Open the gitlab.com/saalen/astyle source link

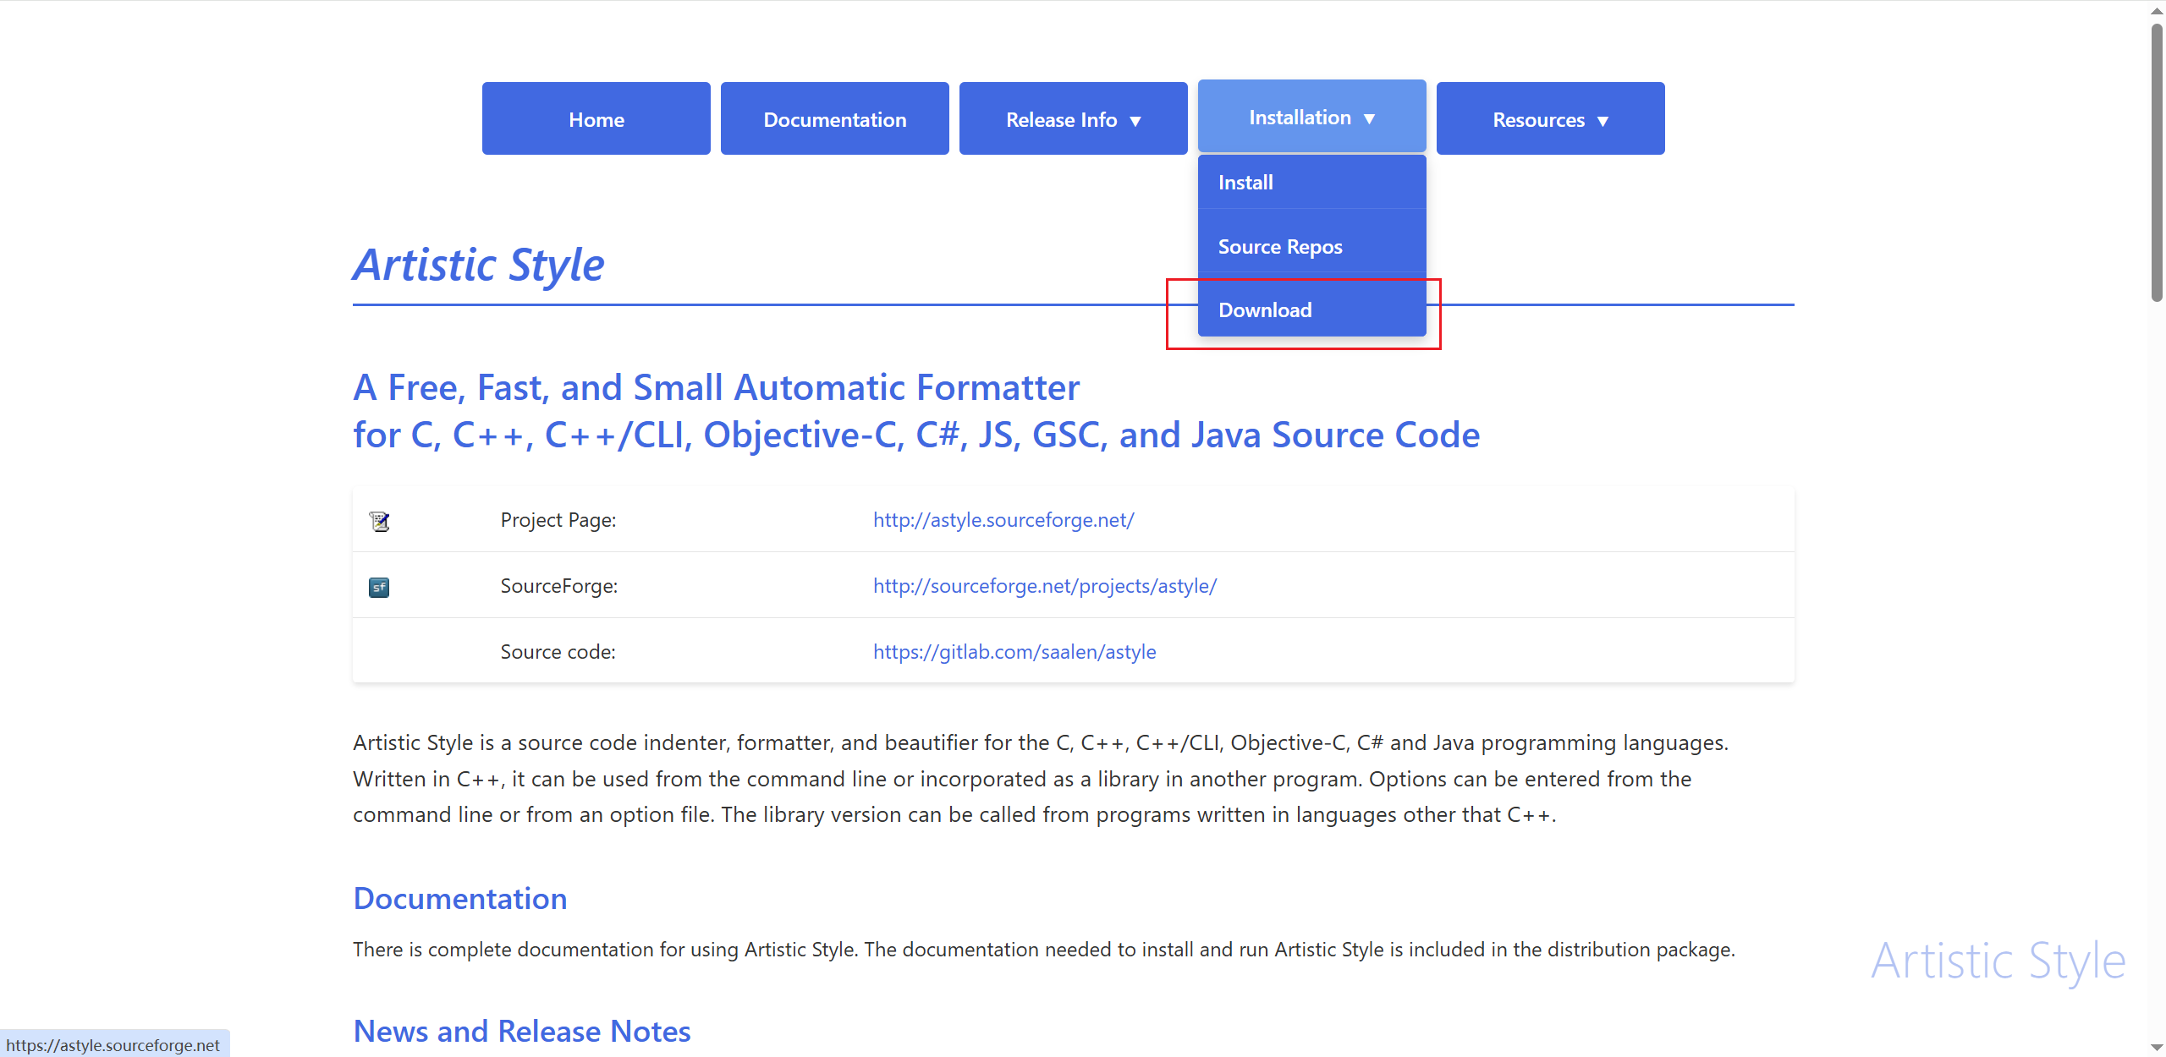point(1014,652)
